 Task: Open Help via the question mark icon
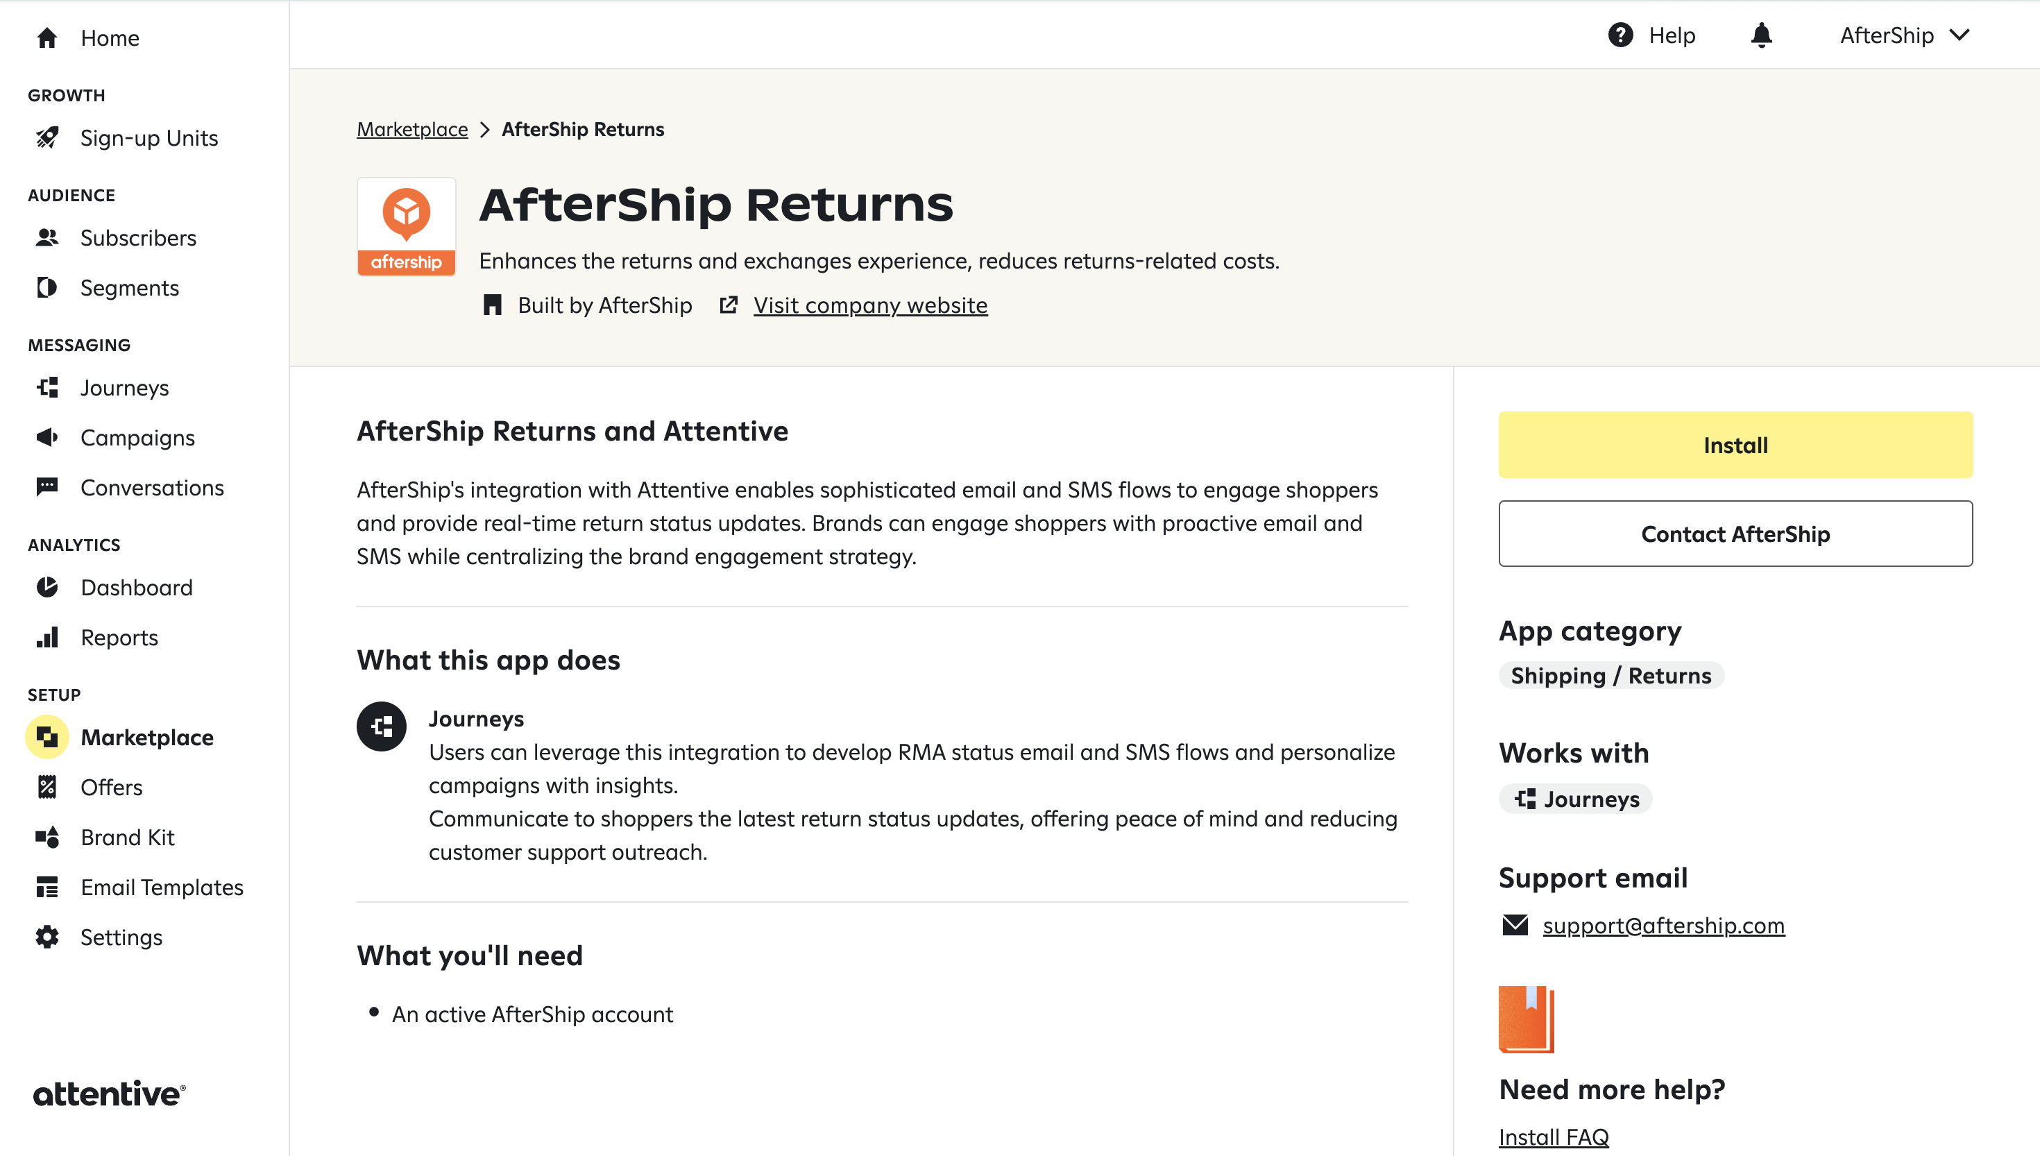point(1620,35)
